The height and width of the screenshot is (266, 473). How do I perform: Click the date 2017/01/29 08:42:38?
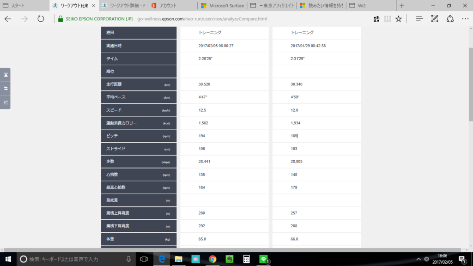point(308,46)
